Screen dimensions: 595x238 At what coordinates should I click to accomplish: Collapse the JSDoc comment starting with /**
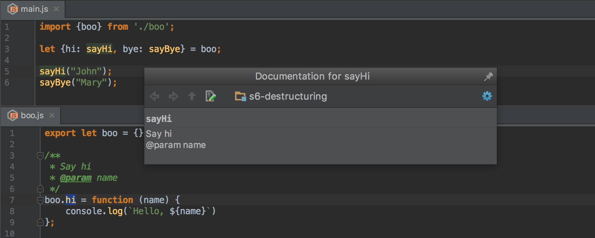click(x=40, y=155)
